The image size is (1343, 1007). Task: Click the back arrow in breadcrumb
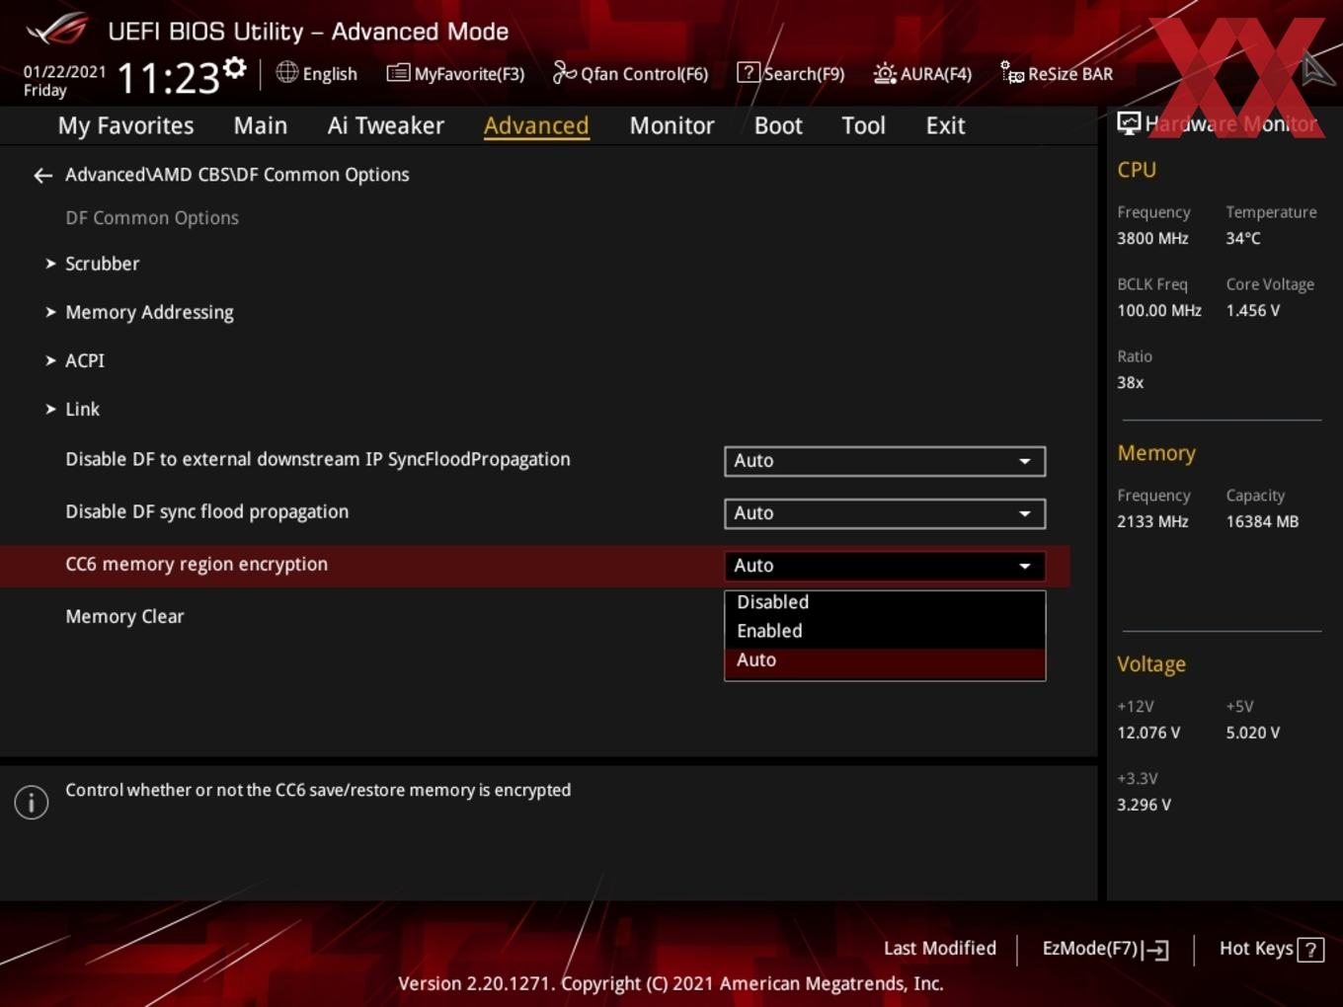click(42, 176)
